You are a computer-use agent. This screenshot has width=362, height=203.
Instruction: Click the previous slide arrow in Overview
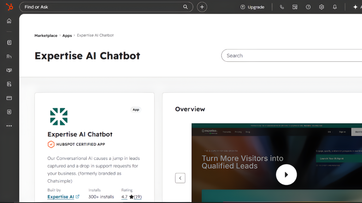tap(180, 178)
